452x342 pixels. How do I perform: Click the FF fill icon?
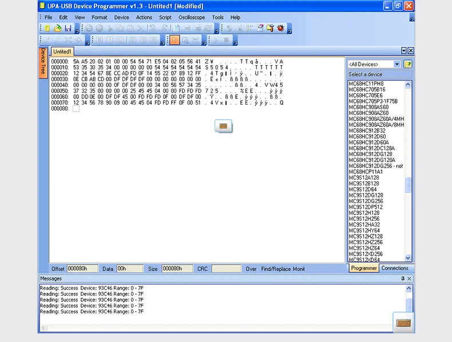pos(187,28)
